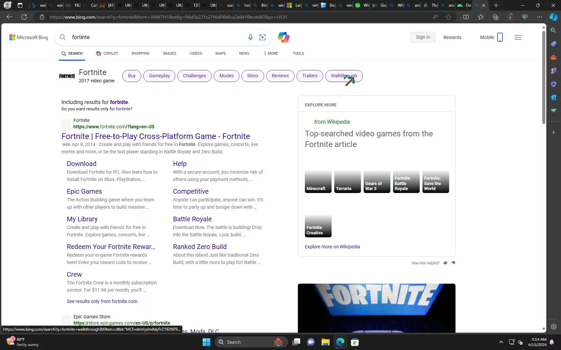Open the Outlook sidebar icon
561x350 pixels.
(554, 97)
